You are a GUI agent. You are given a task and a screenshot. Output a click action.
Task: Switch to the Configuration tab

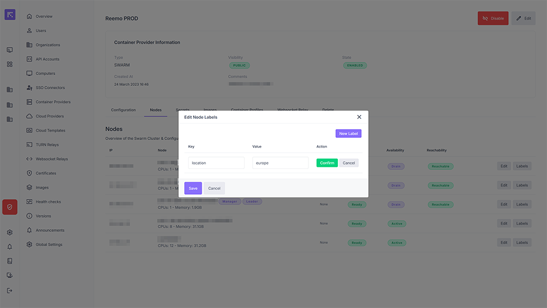point(123,110)
